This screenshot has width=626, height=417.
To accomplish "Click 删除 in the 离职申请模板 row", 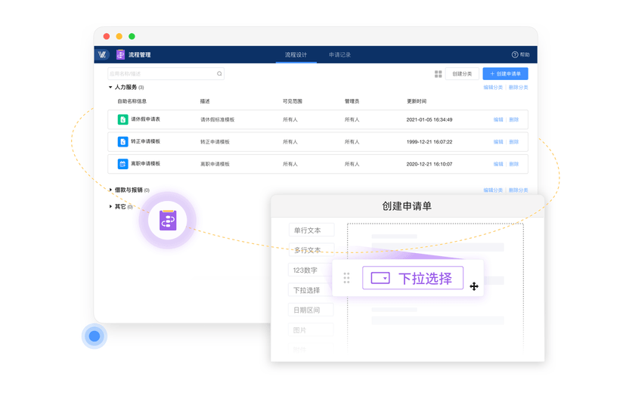I will 514,164.
